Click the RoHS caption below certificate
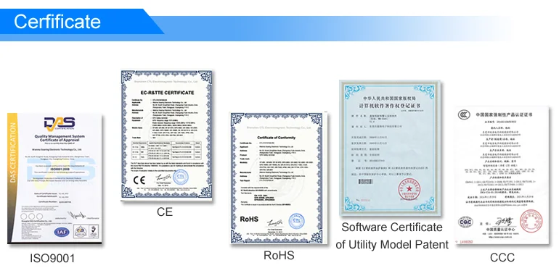The width and height of the screenshot is (559, 276). (279, 255)
